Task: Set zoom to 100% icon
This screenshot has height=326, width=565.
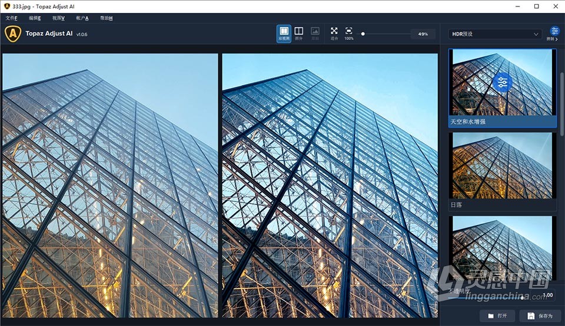Action: 349,33
